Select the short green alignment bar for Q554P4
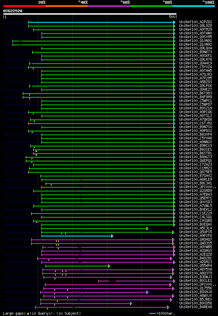 click(x=77, y=266)
